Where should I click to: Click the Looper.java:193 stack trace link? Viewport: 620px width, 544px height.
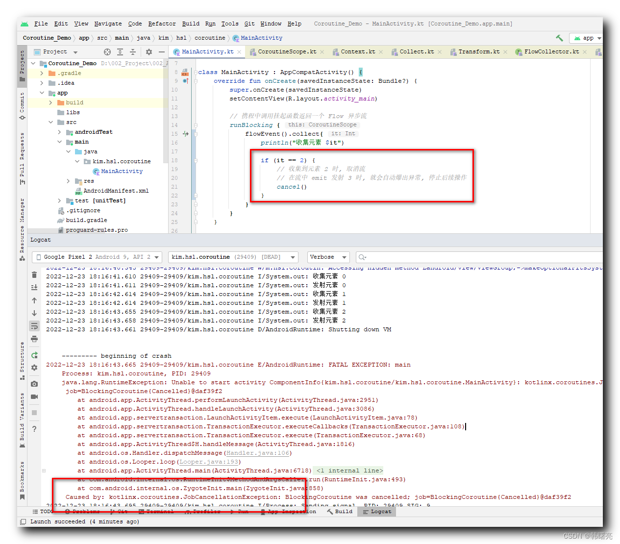tap(209, 462)
